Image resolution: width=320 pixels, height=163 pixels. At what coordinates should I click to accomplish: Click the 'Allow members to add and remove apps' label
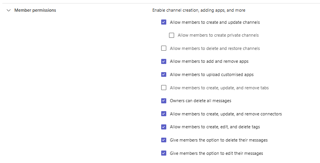209,62
